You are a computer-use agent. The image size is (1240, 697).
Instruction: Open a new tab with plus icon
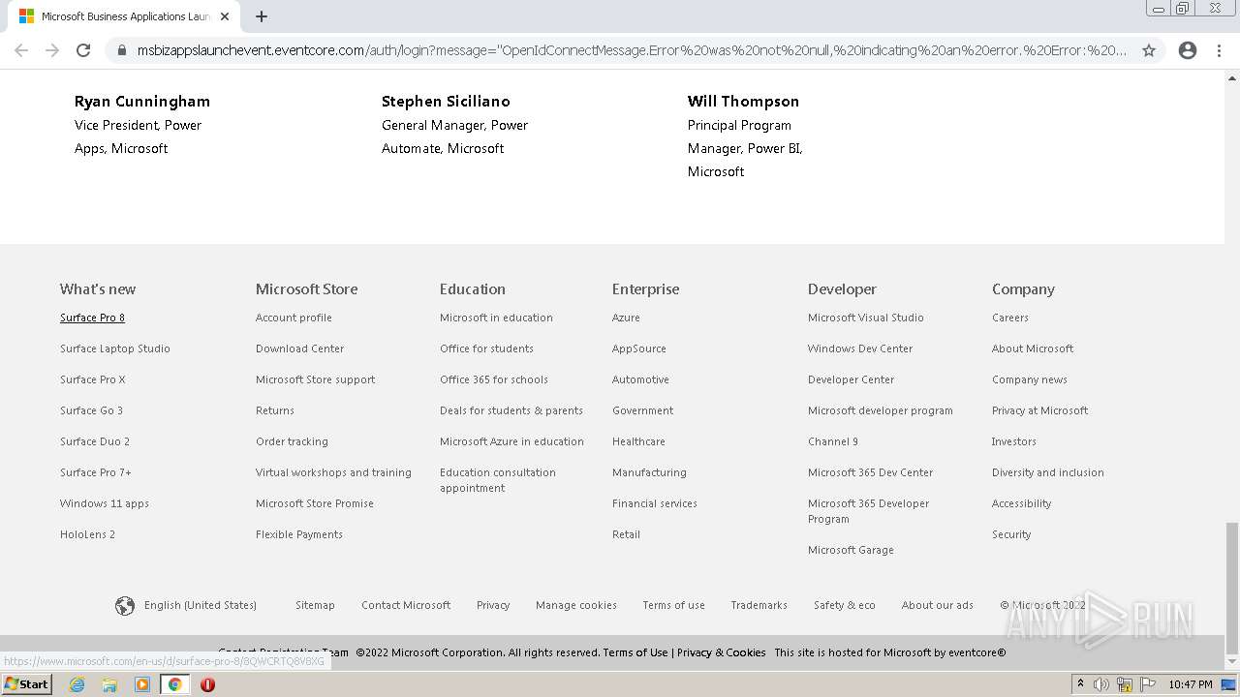(x=261, y=16)
